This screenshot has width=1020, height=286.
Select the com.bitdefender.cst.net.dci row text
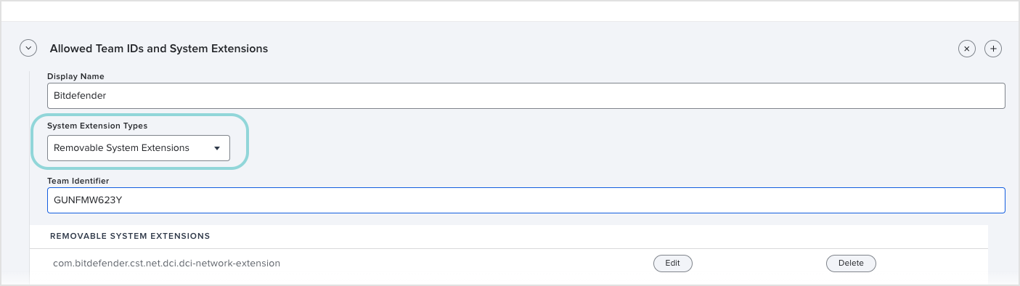click(166, 263)
